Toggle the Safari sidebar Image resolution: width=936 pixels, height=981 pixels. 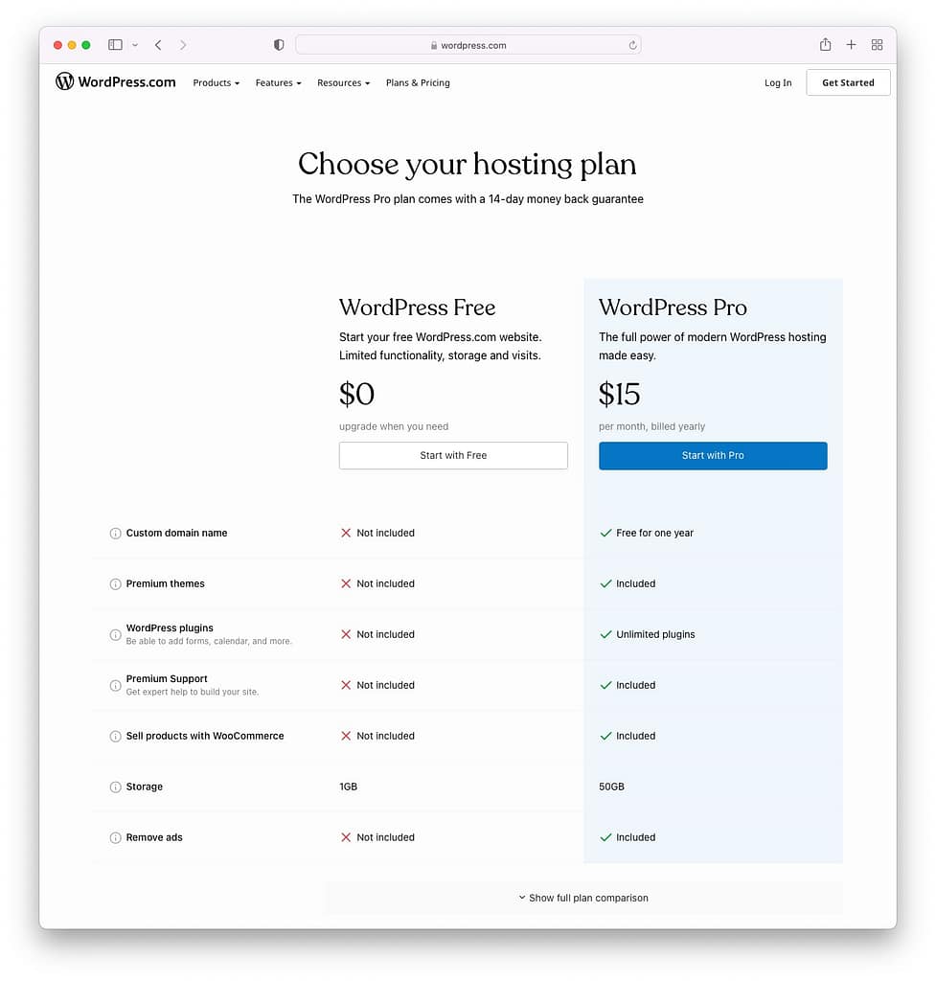115,44
